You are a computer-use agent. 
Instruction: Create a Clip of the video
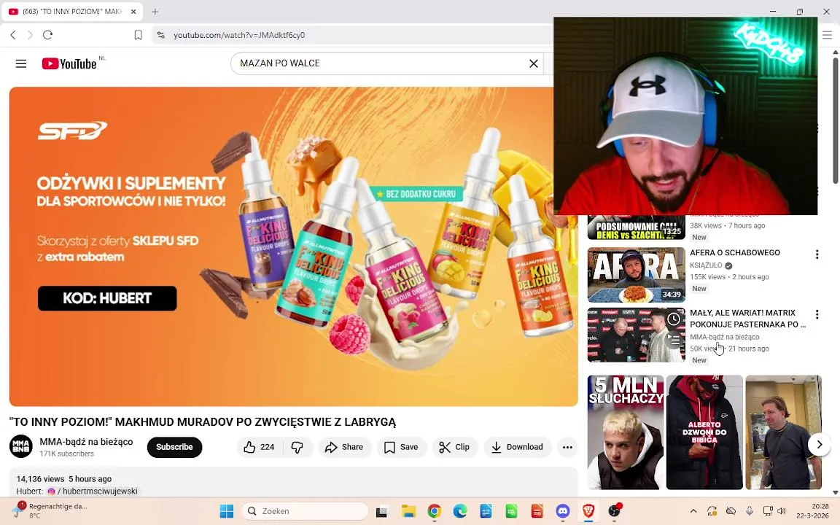(454, 447)
